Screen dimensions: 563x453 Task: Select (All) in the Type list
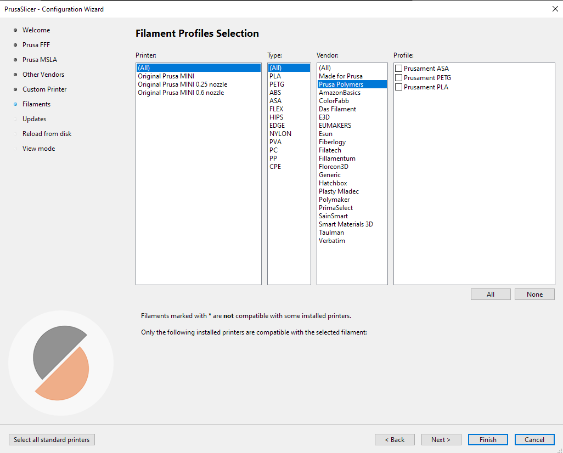pyautogui.click(x=289, y=68)
